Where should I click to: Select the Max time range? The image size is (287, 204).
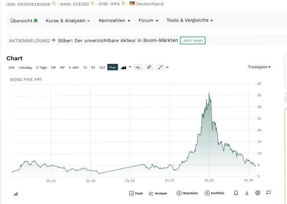(112, 67)
